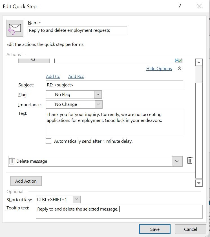210x237 pixels.
Task: Click the Tooltip text field
Action: tap(119, 212)
